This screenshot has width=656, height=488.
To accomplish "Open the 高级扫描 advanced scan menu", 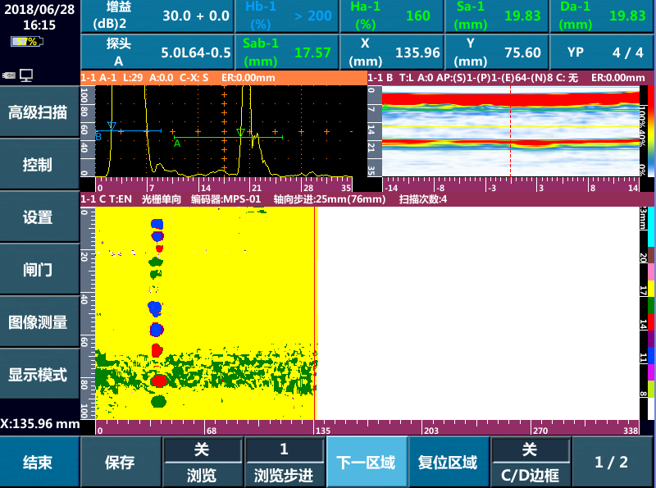I will coord(39,113).
